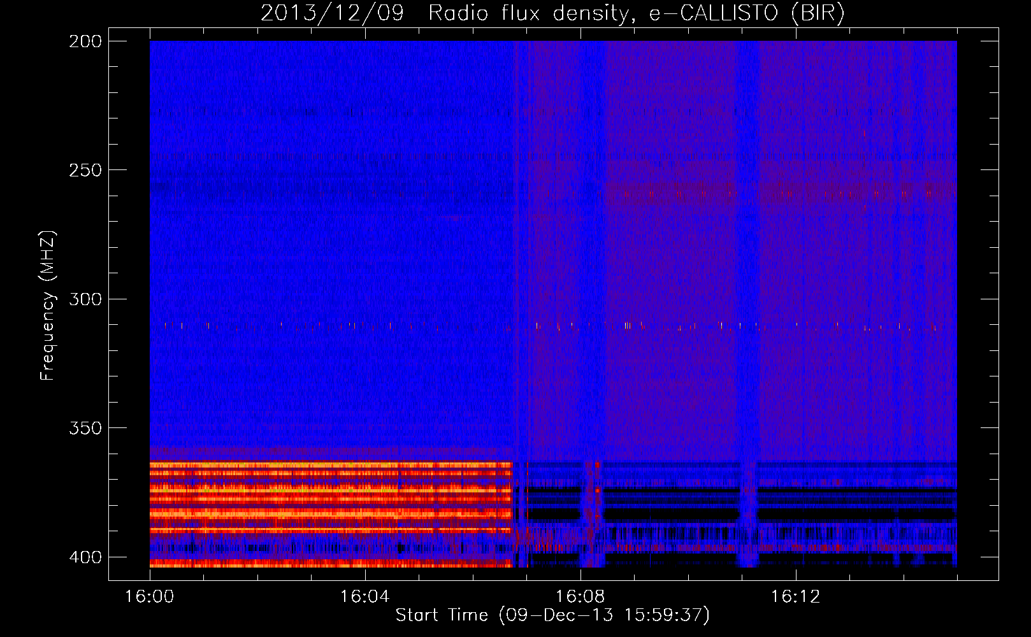Click the 200 frequency tick label
The image size is (1031, 637).
tap(85, 41)
